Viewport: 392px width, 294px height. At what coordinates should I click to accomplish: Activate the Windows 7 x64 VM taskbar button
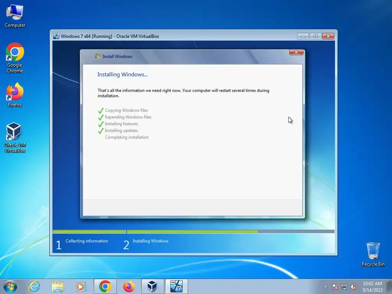(176, 286)
